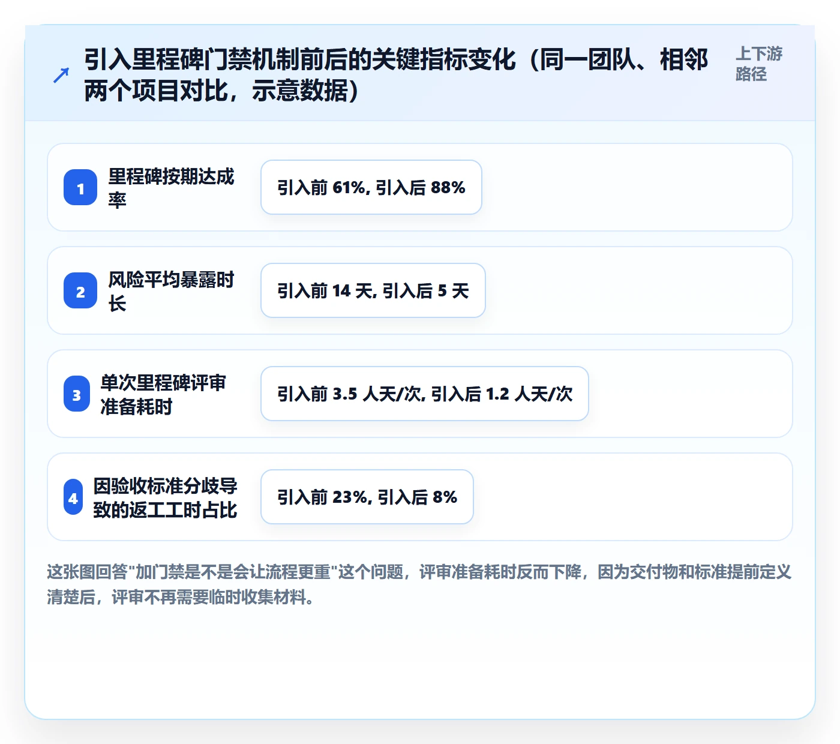This screenshot has height=744, width=840.
Task: Select the value chip 引入前 14 天, 引入后 5 天
Action: (373, 290)
